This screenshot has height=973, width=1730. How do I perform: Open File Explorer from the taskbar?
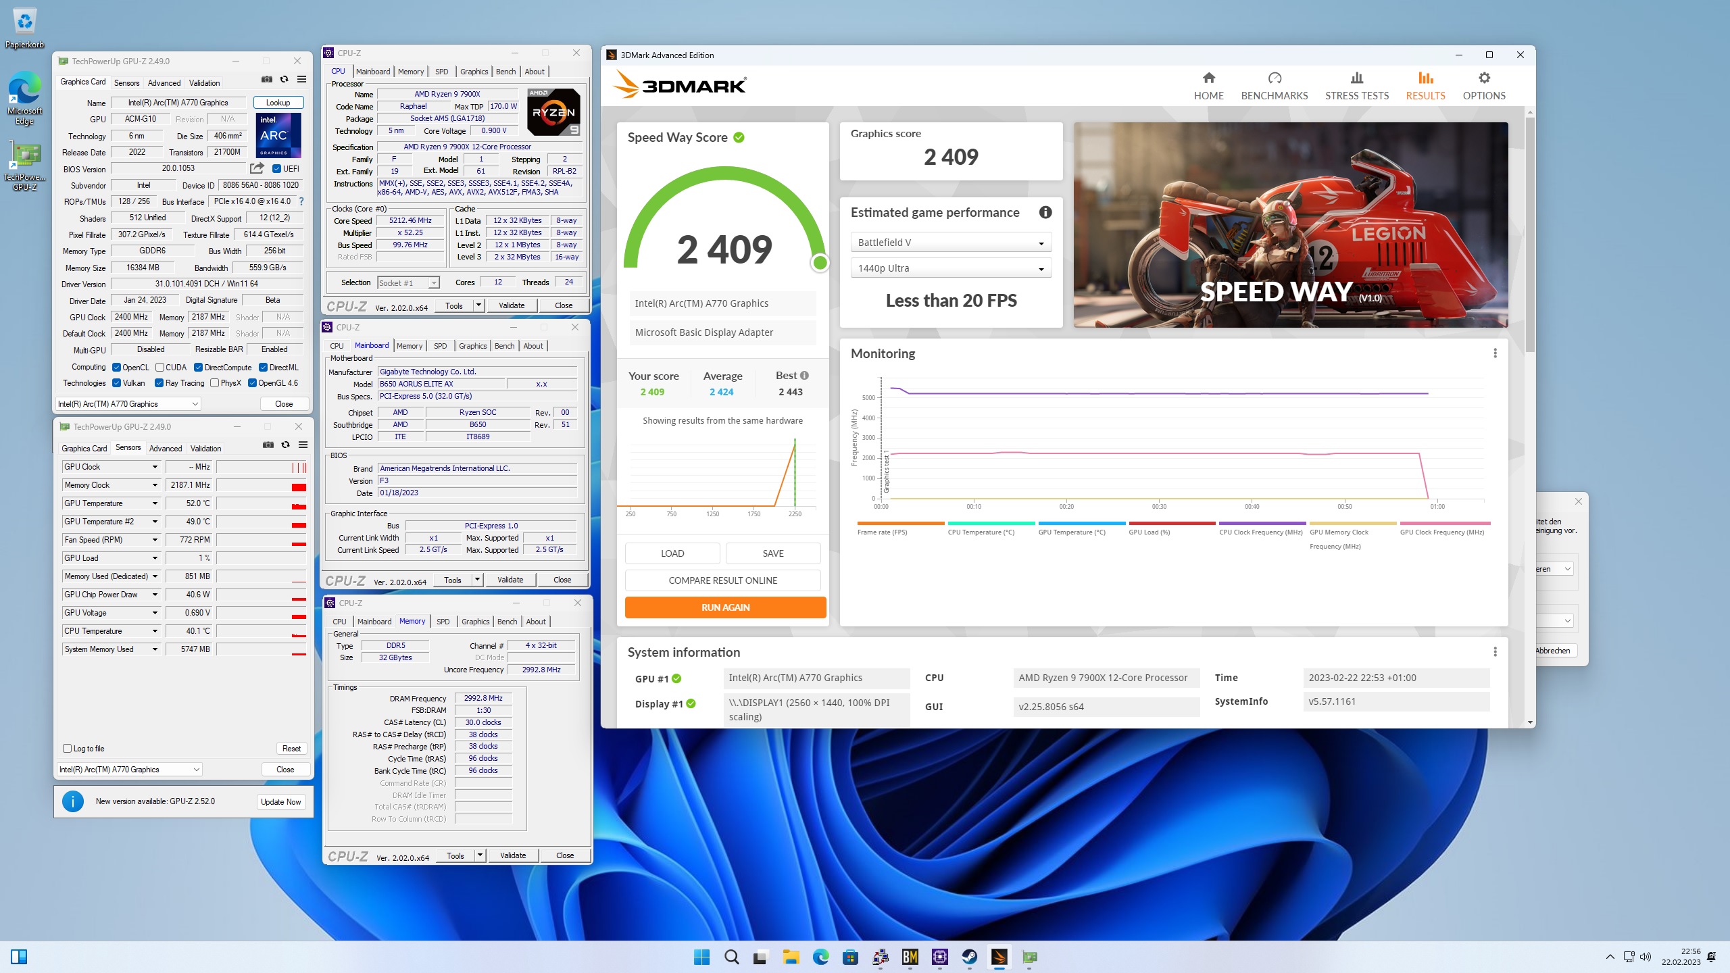tap(791, 957)
